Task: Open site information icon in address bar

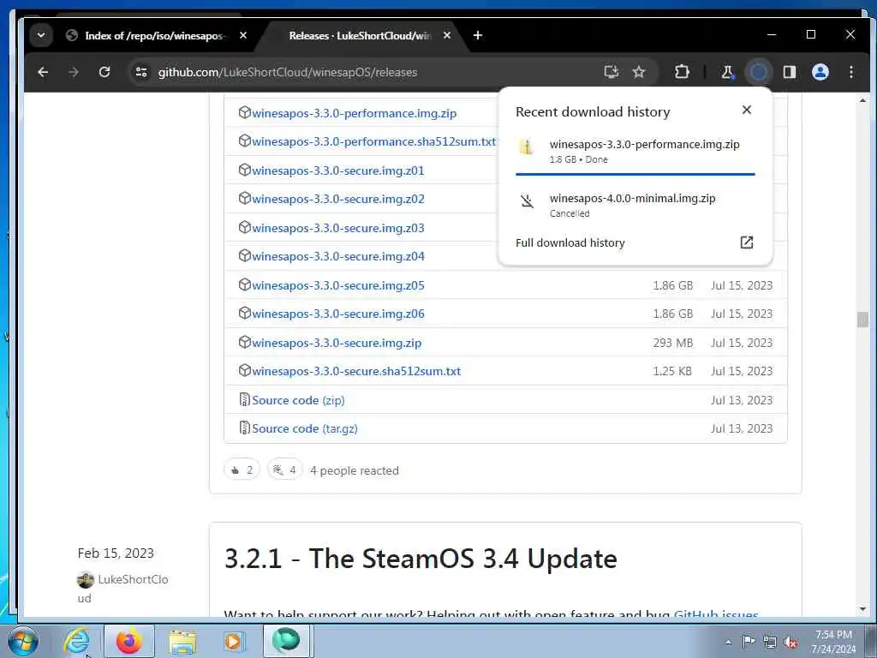Action: click(x=141, y=72)
